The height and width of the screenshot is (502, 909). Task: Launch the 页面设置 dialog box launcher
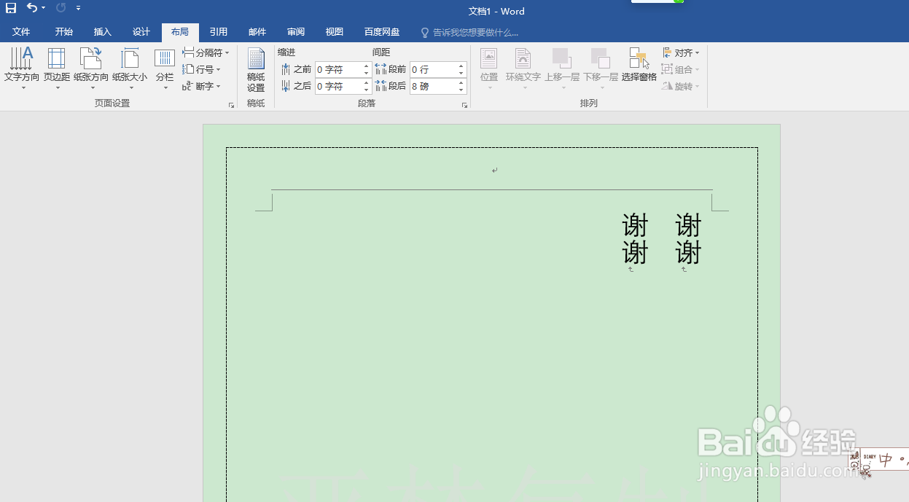[232, 106]
